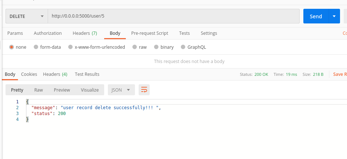Choose the form-data body option
The image size is (347, 159).
click(36, 47)
